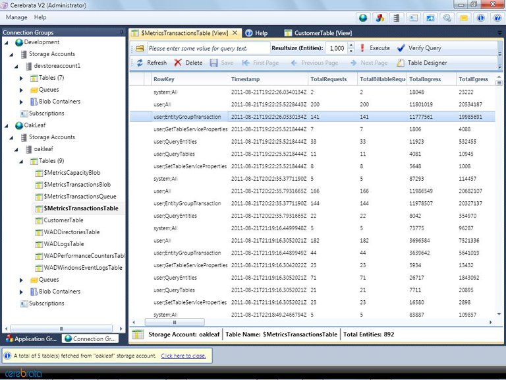This screenshot has width=506, height=380.
Task: Expand Tables (7) under devstoreaccount1
Action: point(21,78)
